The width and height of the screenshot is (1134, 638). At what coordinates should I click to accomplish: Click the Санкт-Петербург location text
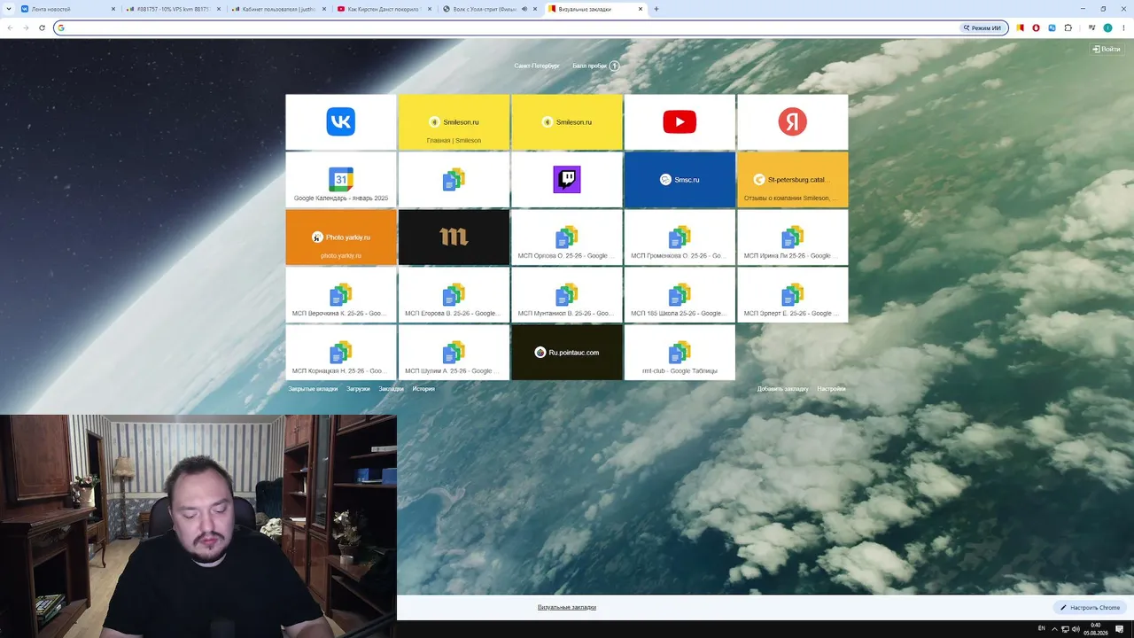point(537,66)
